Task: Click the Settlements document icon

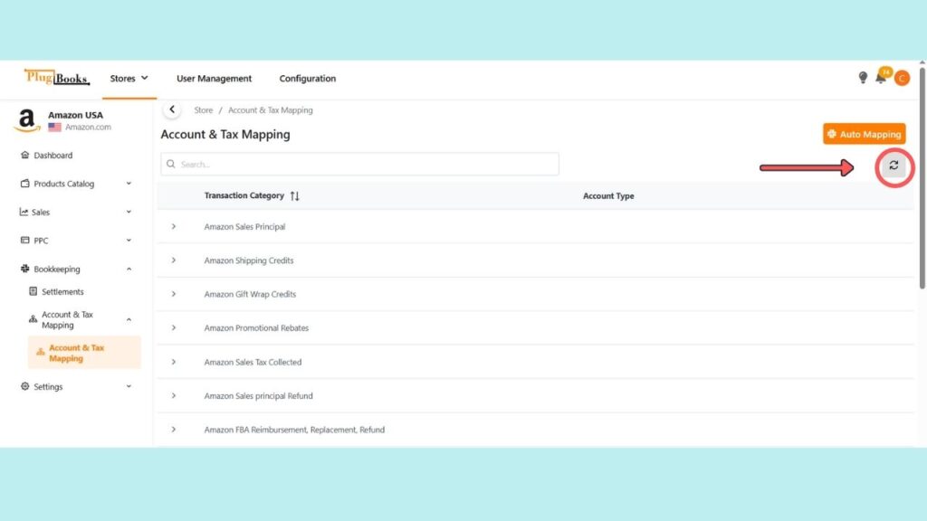Action: tap(33, 291)
